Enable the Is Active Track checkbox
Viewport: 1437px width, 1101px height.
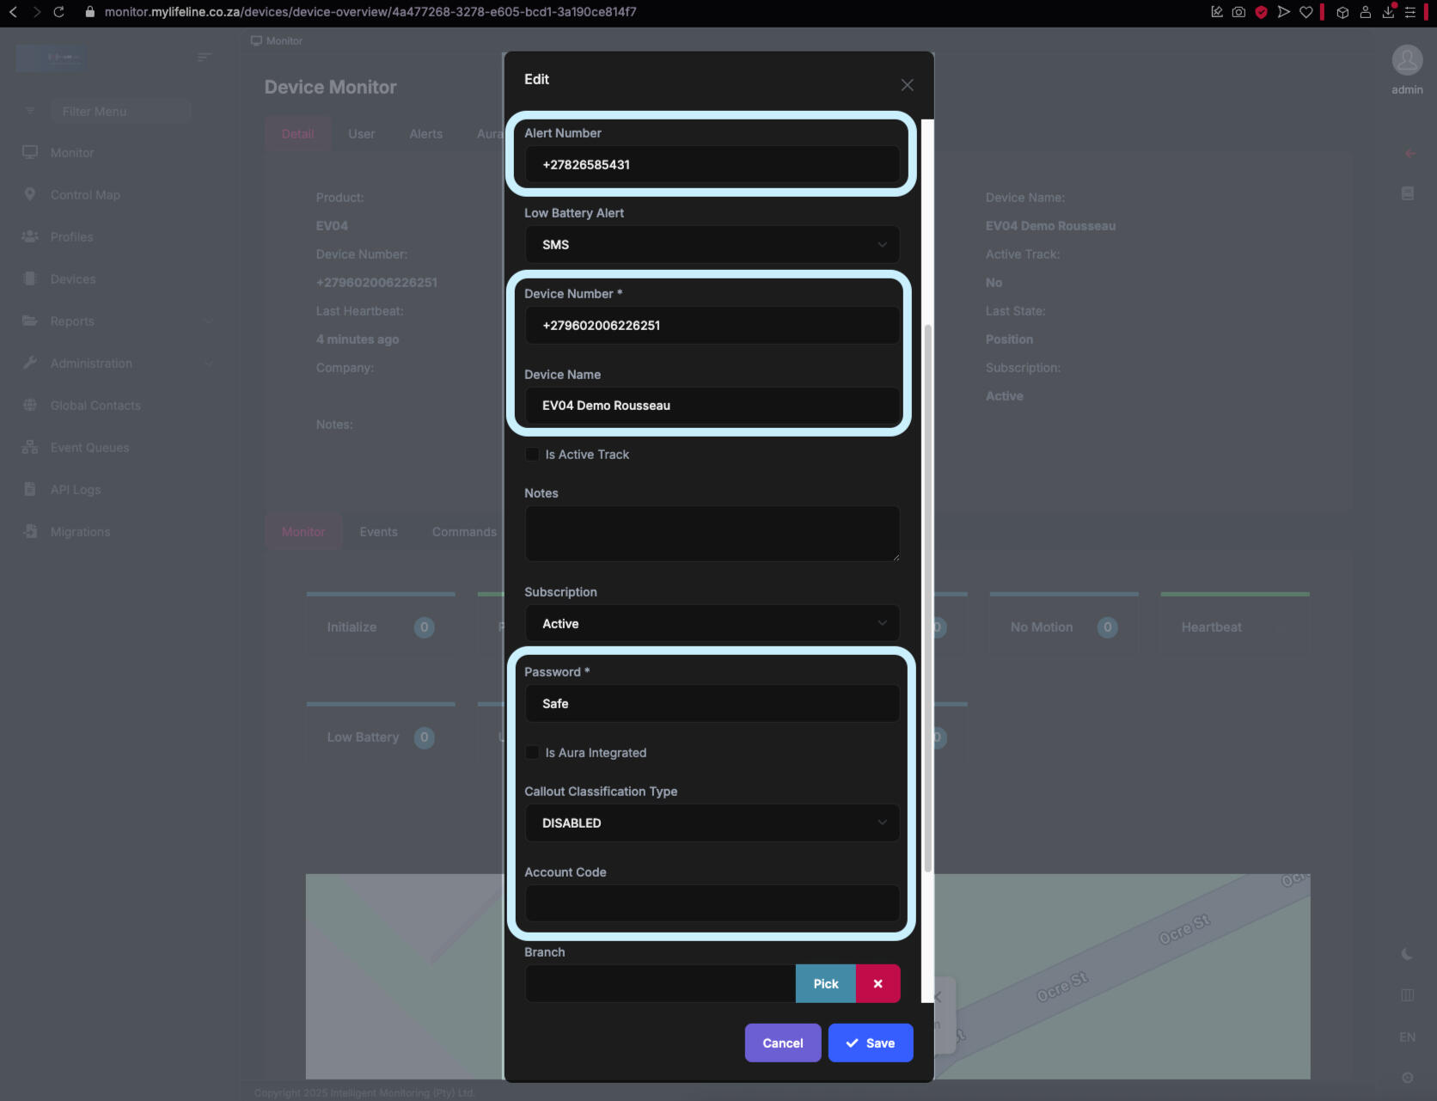(x=532, y=454)
